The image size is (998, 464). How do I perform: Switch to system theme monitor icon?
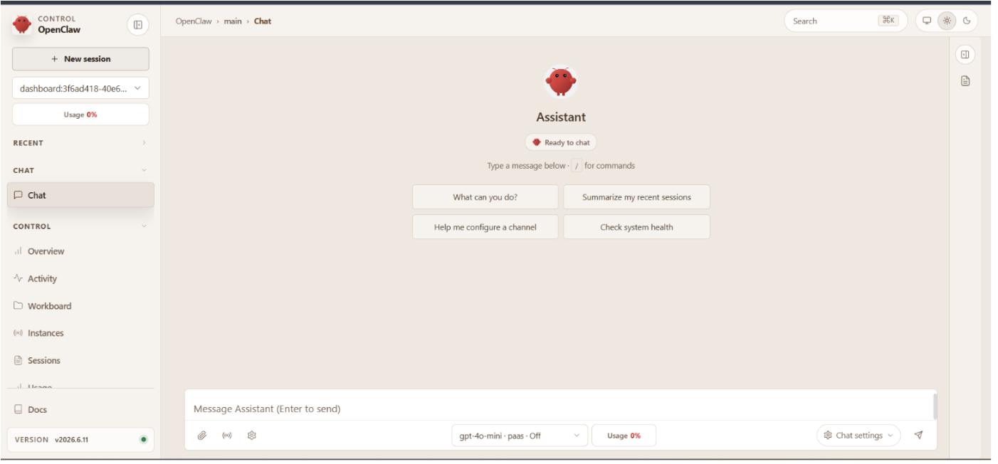[927, 21]
